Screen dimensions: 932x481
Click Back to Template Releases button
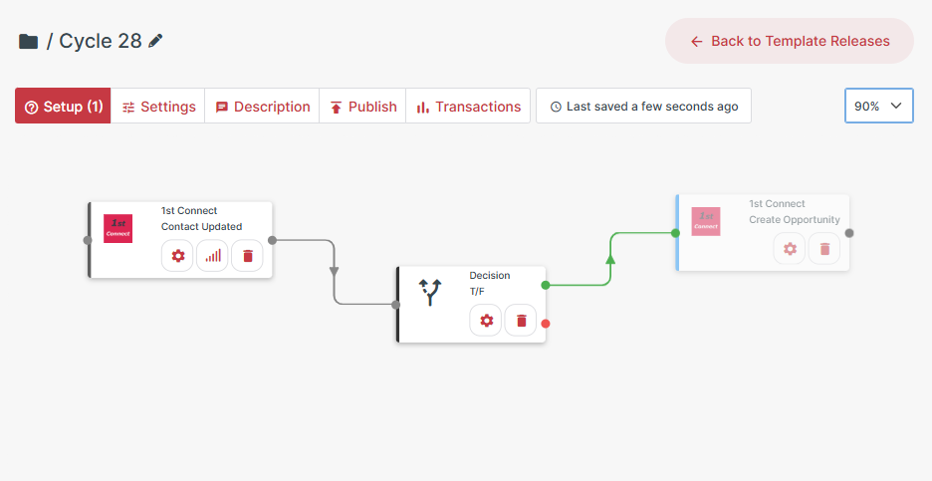coord(789,41)
